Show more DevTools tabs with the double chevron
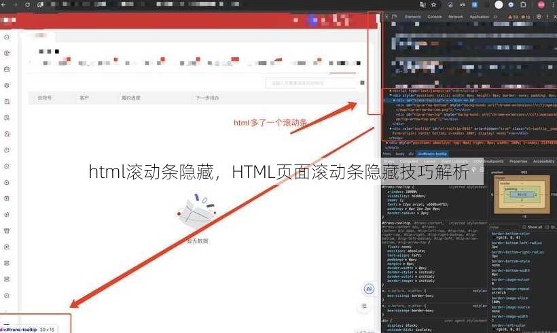The image size is (557, 333). coord(496,17)
